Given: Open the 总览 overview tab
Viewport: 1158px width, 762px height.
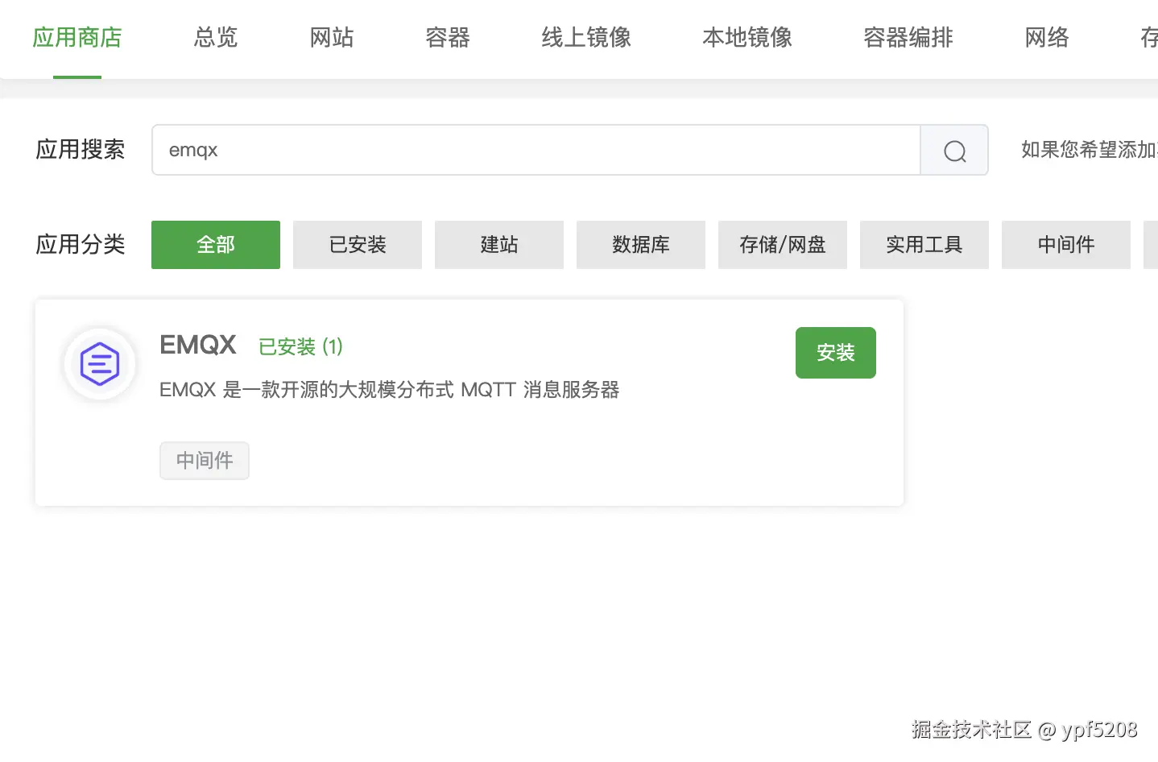Looking at the screenshot, I should coord(216,37).
